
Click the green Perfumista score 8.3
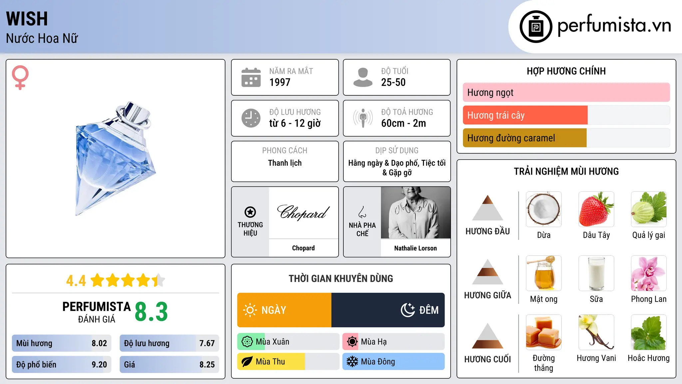(x=151, y=312)
